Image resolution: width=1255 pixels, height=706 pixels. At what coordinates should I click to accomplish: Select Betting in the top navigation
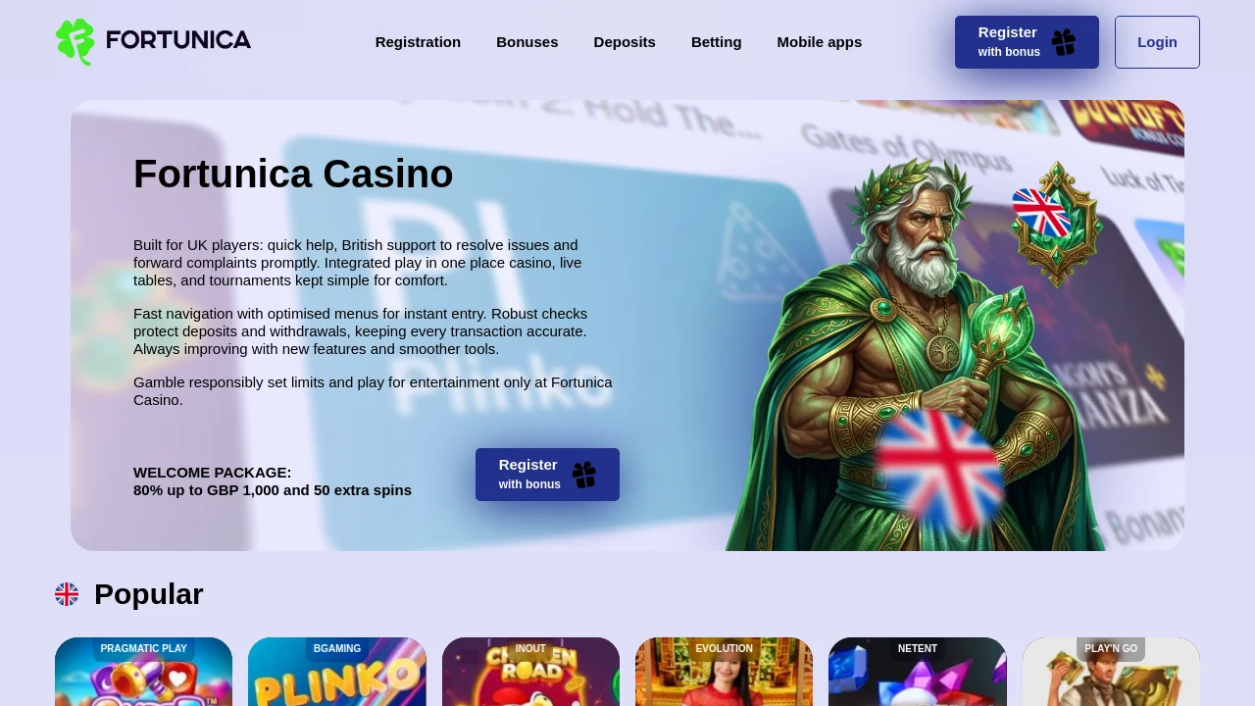coord(717,42)
